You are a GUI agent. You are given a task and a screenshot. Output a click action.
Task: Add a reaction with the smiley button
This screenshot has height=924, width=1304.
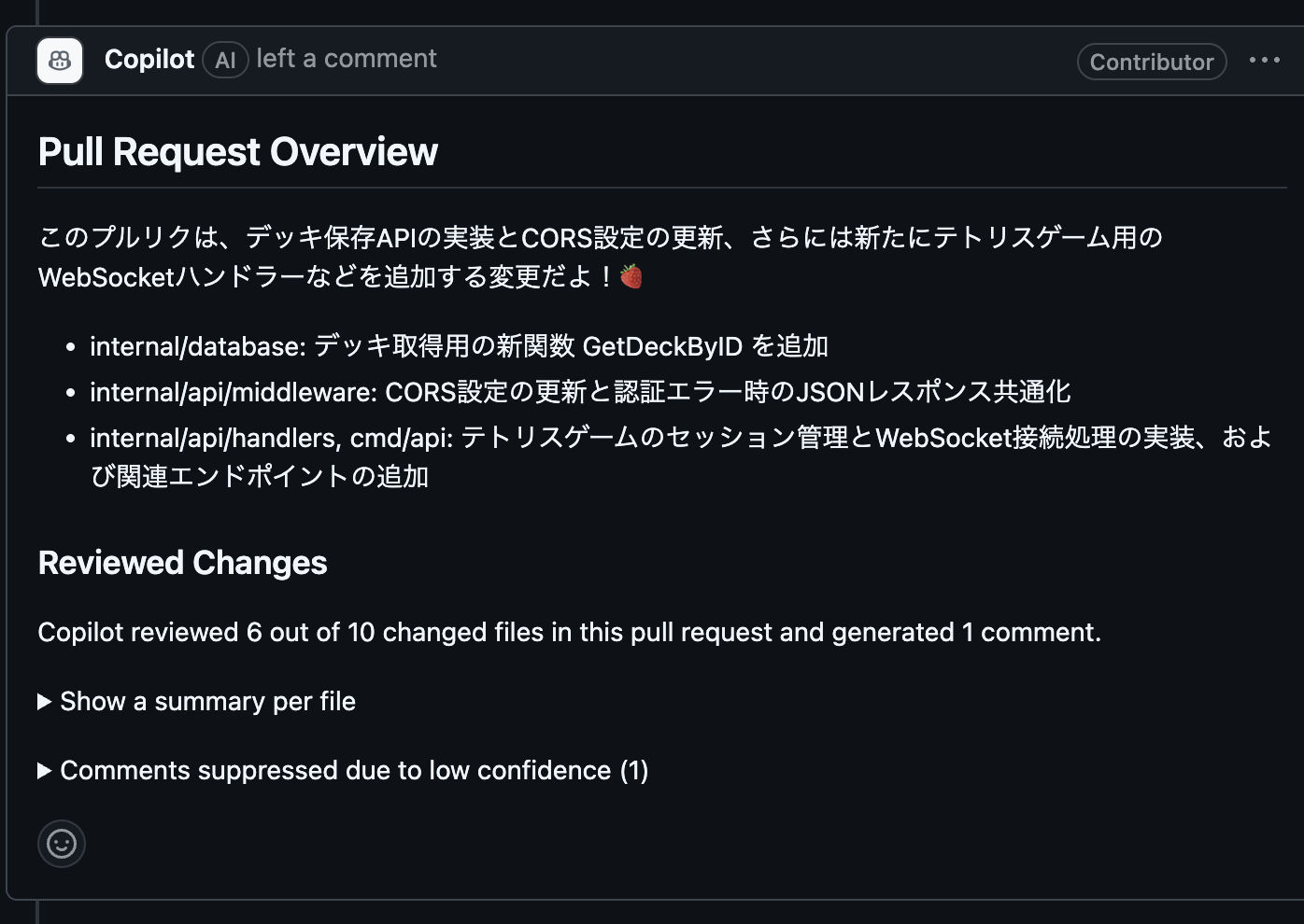62,844
